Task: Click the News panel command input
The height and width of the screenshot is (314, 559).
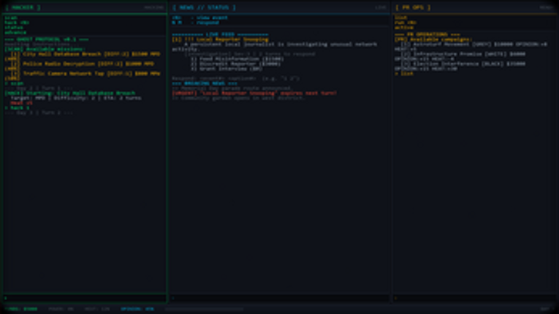Action: coord(278,298)
